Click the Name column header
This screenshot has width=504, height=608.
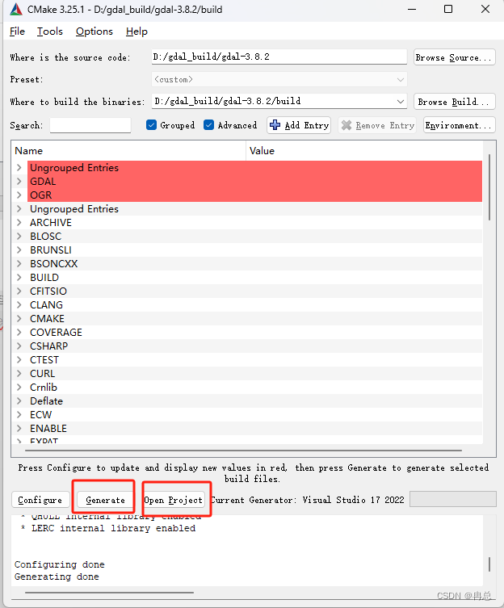128,151
